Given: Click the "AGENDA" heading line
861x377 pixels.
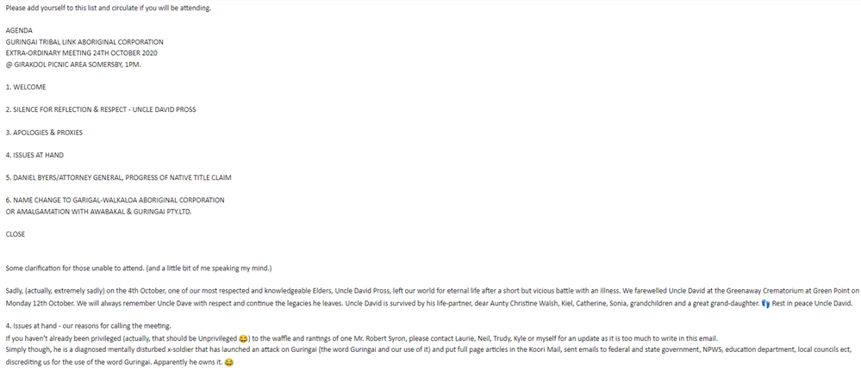Looking at the screenshot, I should [21, 30].
